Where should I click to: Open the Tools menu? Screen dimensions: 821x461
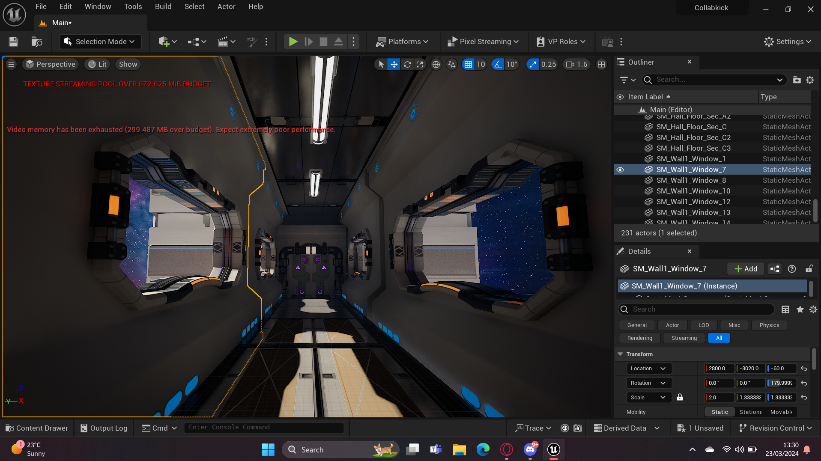[x=133, y=6]
